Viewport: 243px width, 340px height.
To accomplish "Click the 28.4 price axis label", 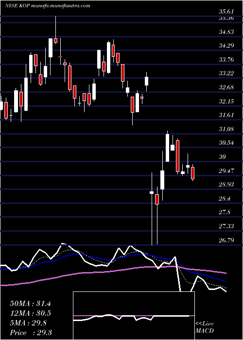I will click(x=225, y=198).
